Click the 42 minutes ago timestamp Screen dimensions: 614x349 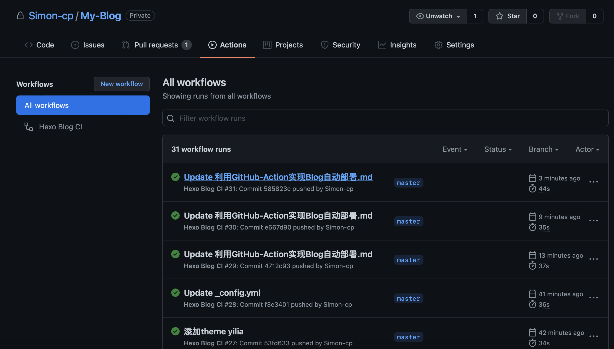pyautogui.click(x=561, y=333)
